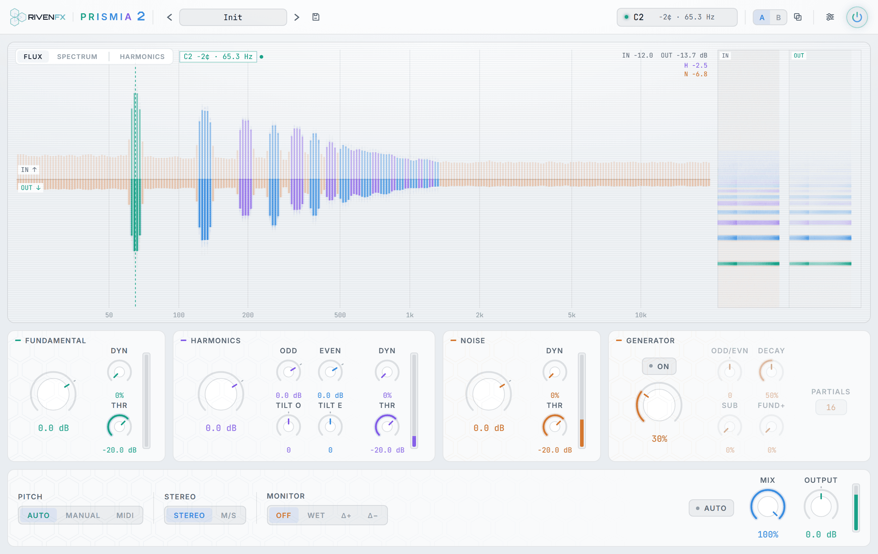Click the OUTPUT knob

tap(821, 507)
